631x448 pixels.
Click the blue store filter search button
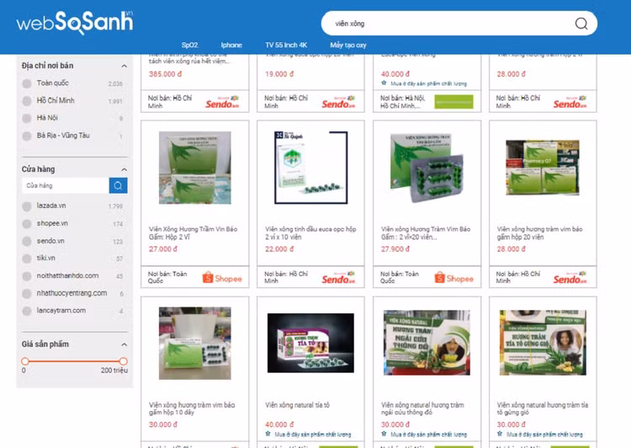pyautogui.click(x=118, y=185)
